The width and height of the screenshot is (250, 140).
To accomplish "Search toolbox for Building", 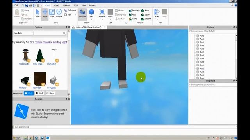I will [57, 42].
